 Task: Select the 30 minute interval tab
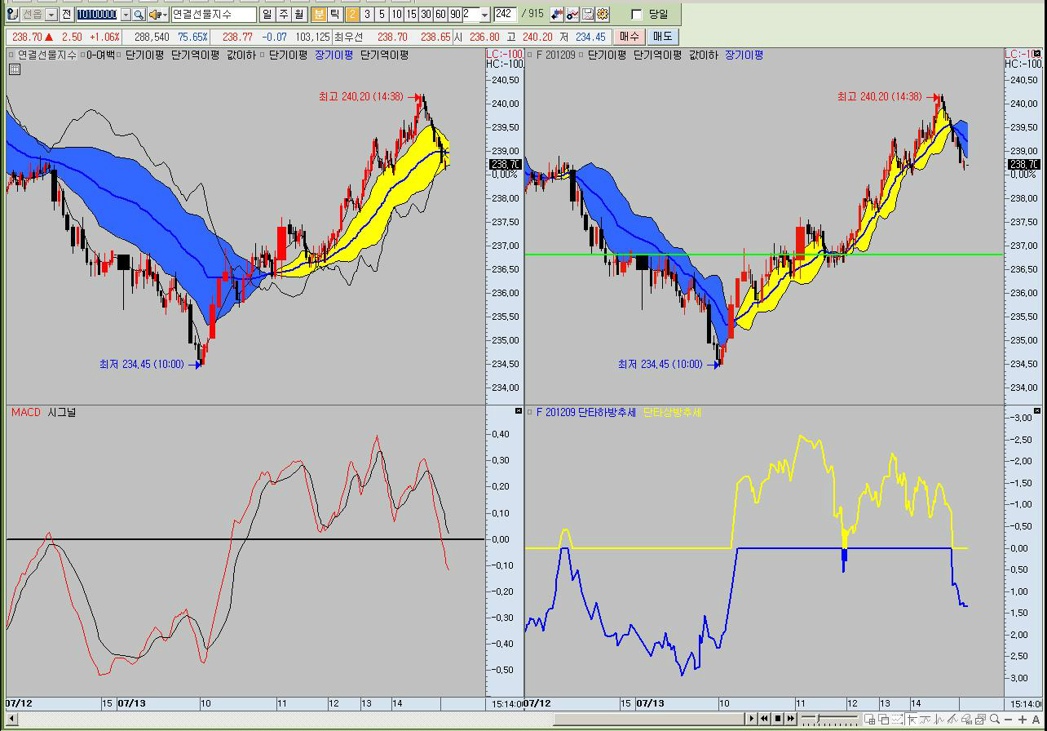426,15
